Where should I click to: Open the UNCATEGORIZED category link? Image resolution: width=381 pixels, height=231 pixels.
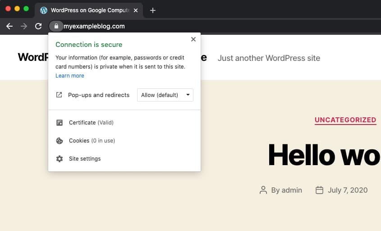(x=345, y=120)
